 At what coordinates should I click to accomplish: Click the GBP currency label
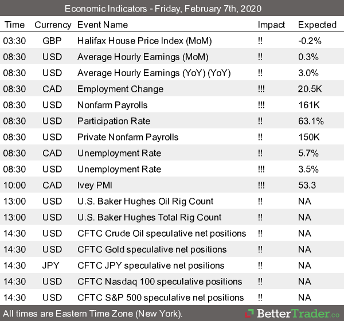point(53,41)
